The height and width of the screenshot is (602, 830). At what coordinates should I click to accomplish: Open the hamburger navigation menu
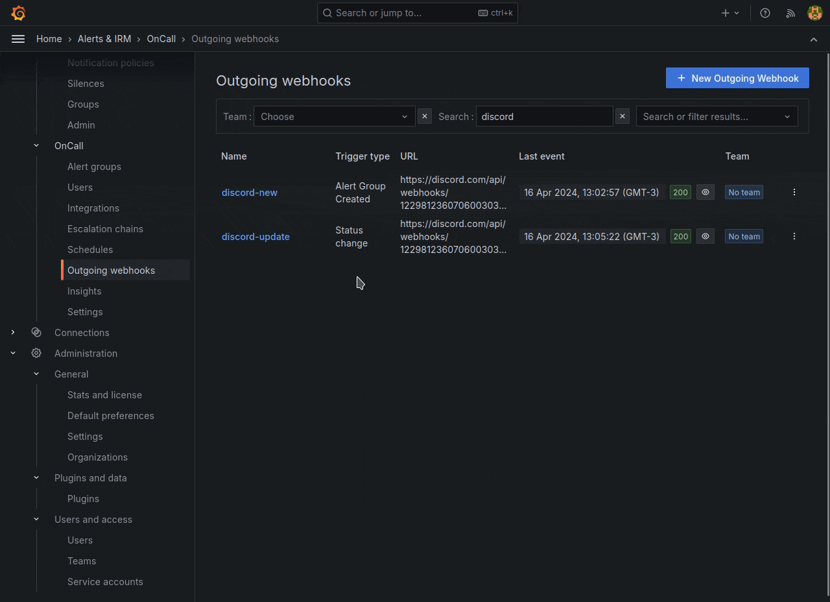coord(18,38)
